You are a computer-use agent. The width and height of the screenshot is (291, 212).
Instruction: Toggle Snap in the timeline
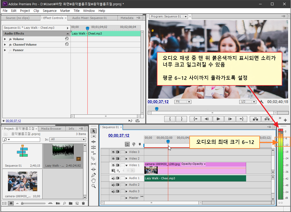tap(127, 144)
